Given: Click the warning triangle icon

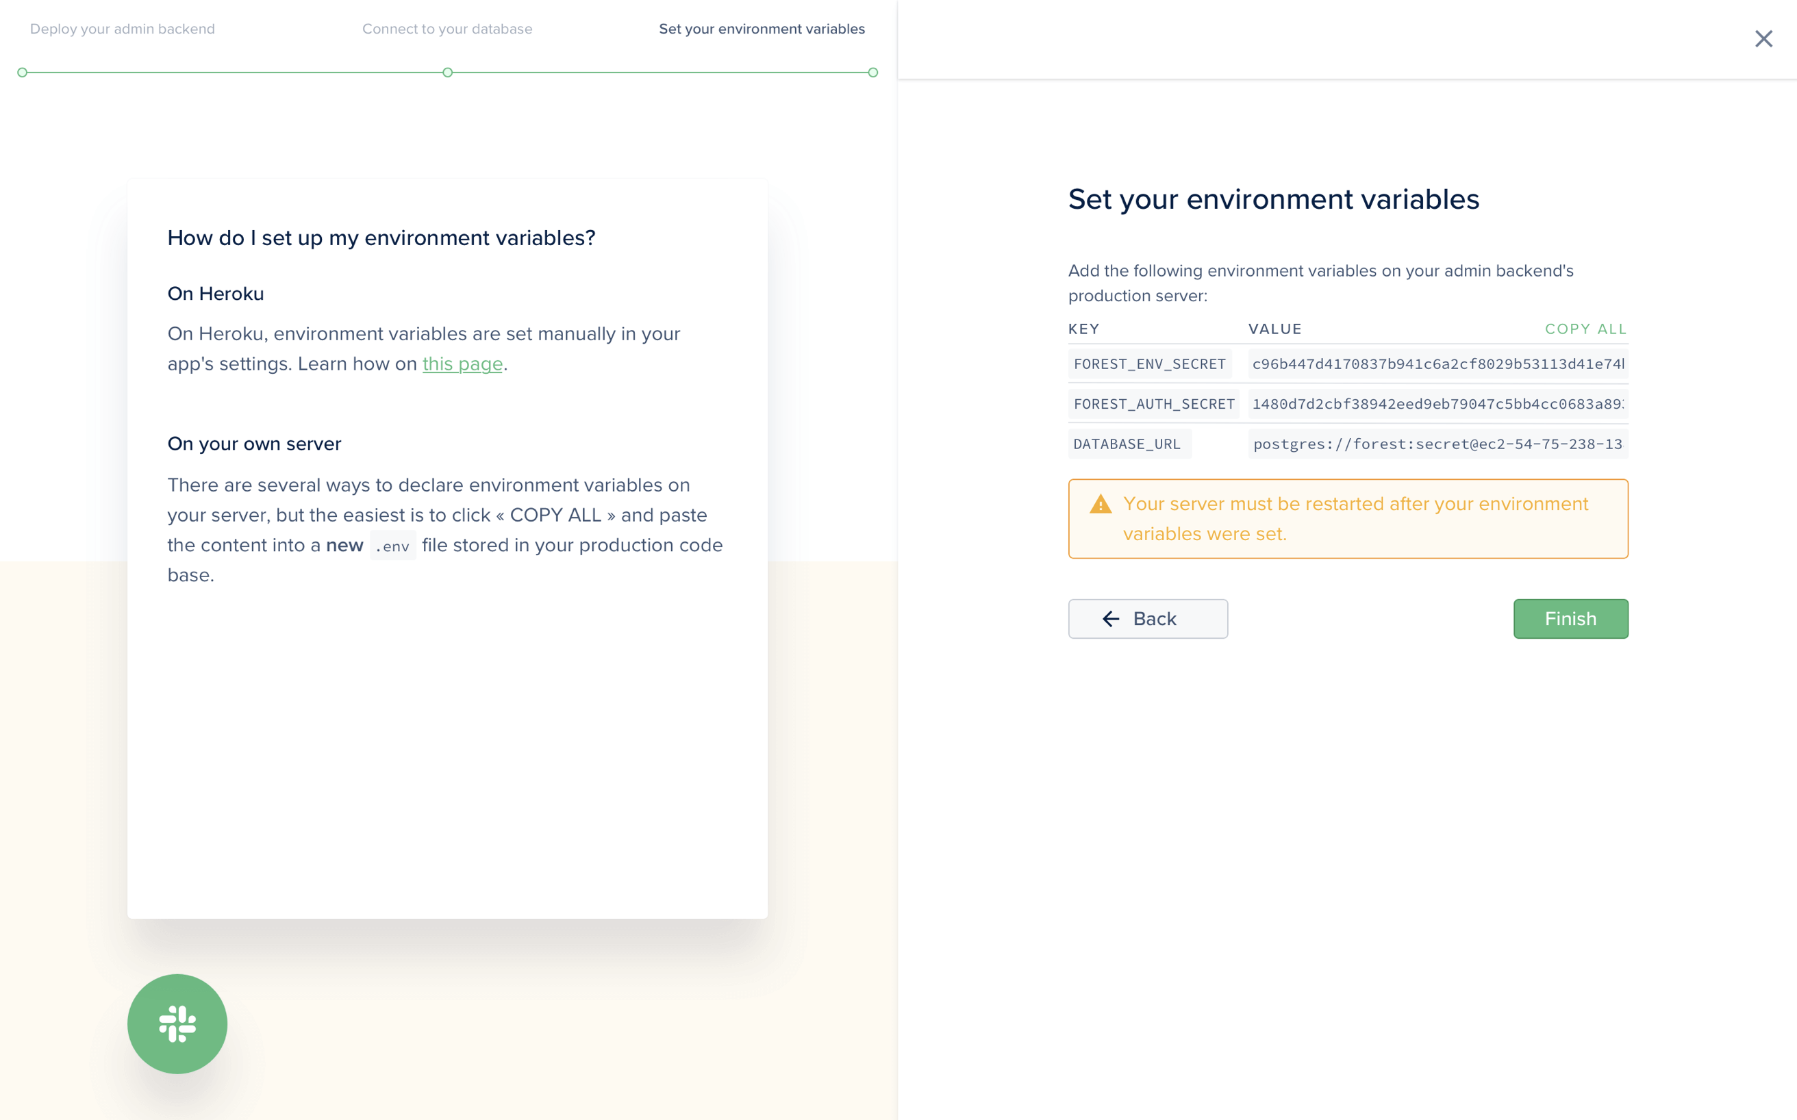Looking at the screenshot, I should (x=1101, y=505).
